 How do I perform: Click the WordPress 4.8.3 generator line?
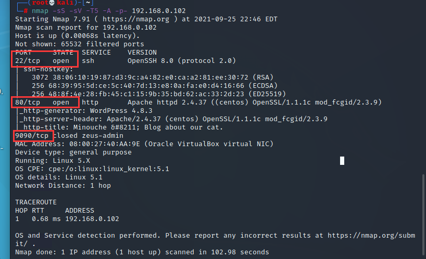(x=86, y=111)
